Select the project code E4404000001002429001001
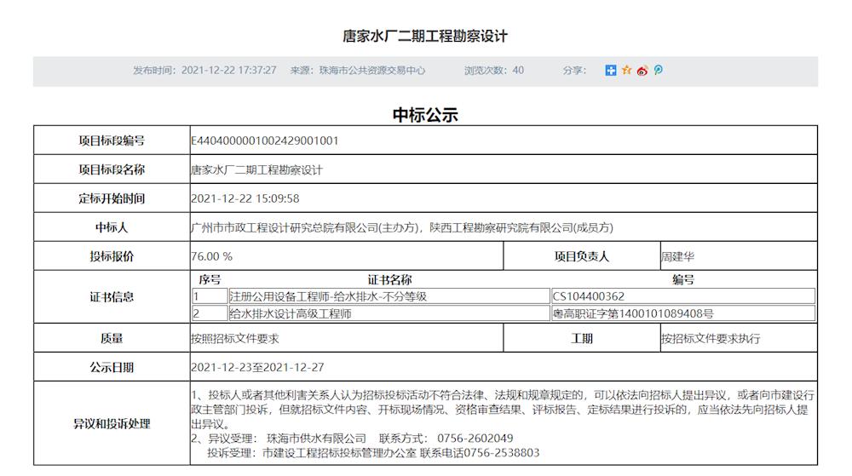 click(264, 141)
